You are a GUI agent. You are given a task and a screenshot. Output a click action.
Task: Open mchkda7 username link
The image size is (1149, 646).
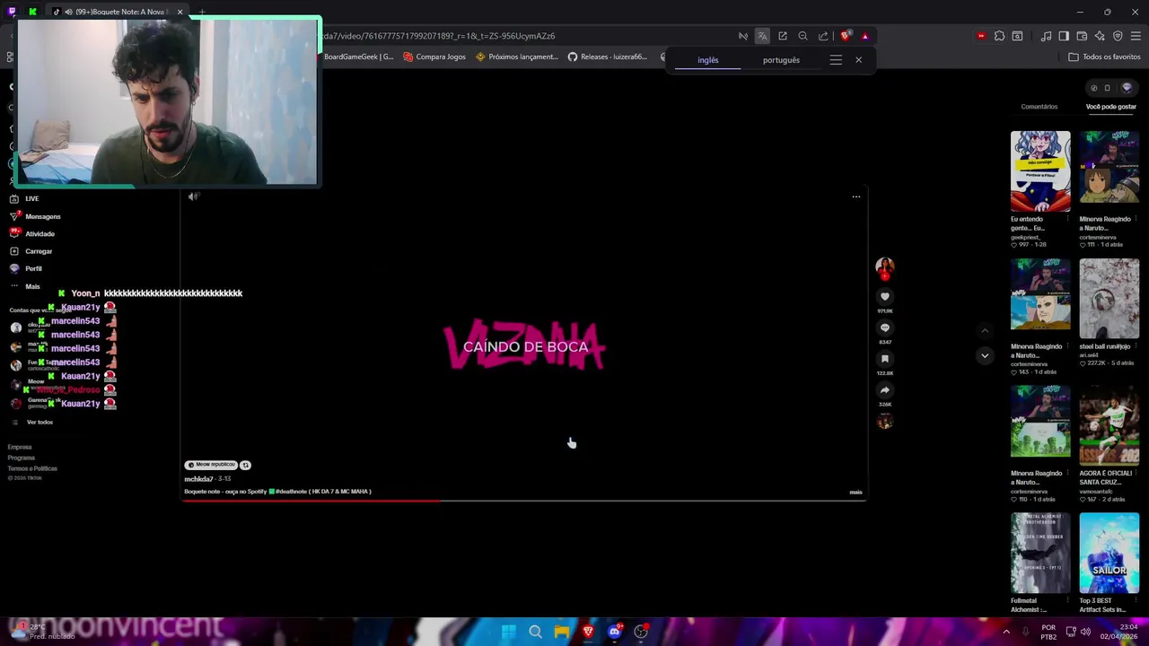[x=199, y=479]
